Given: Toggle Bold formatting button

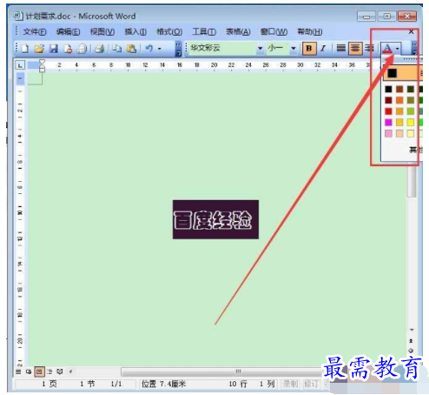Looking at the screenshot, I should click(309, 49).
